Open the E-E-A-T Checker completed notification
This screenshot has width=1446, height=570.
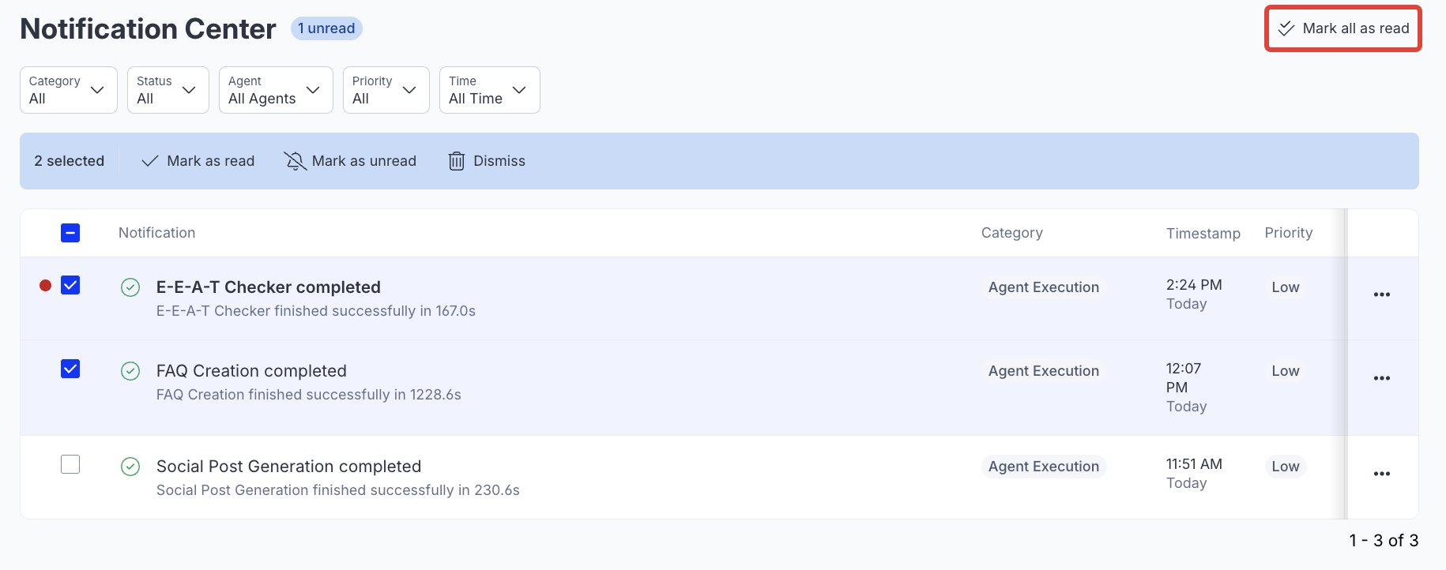[x=269, y=287]
